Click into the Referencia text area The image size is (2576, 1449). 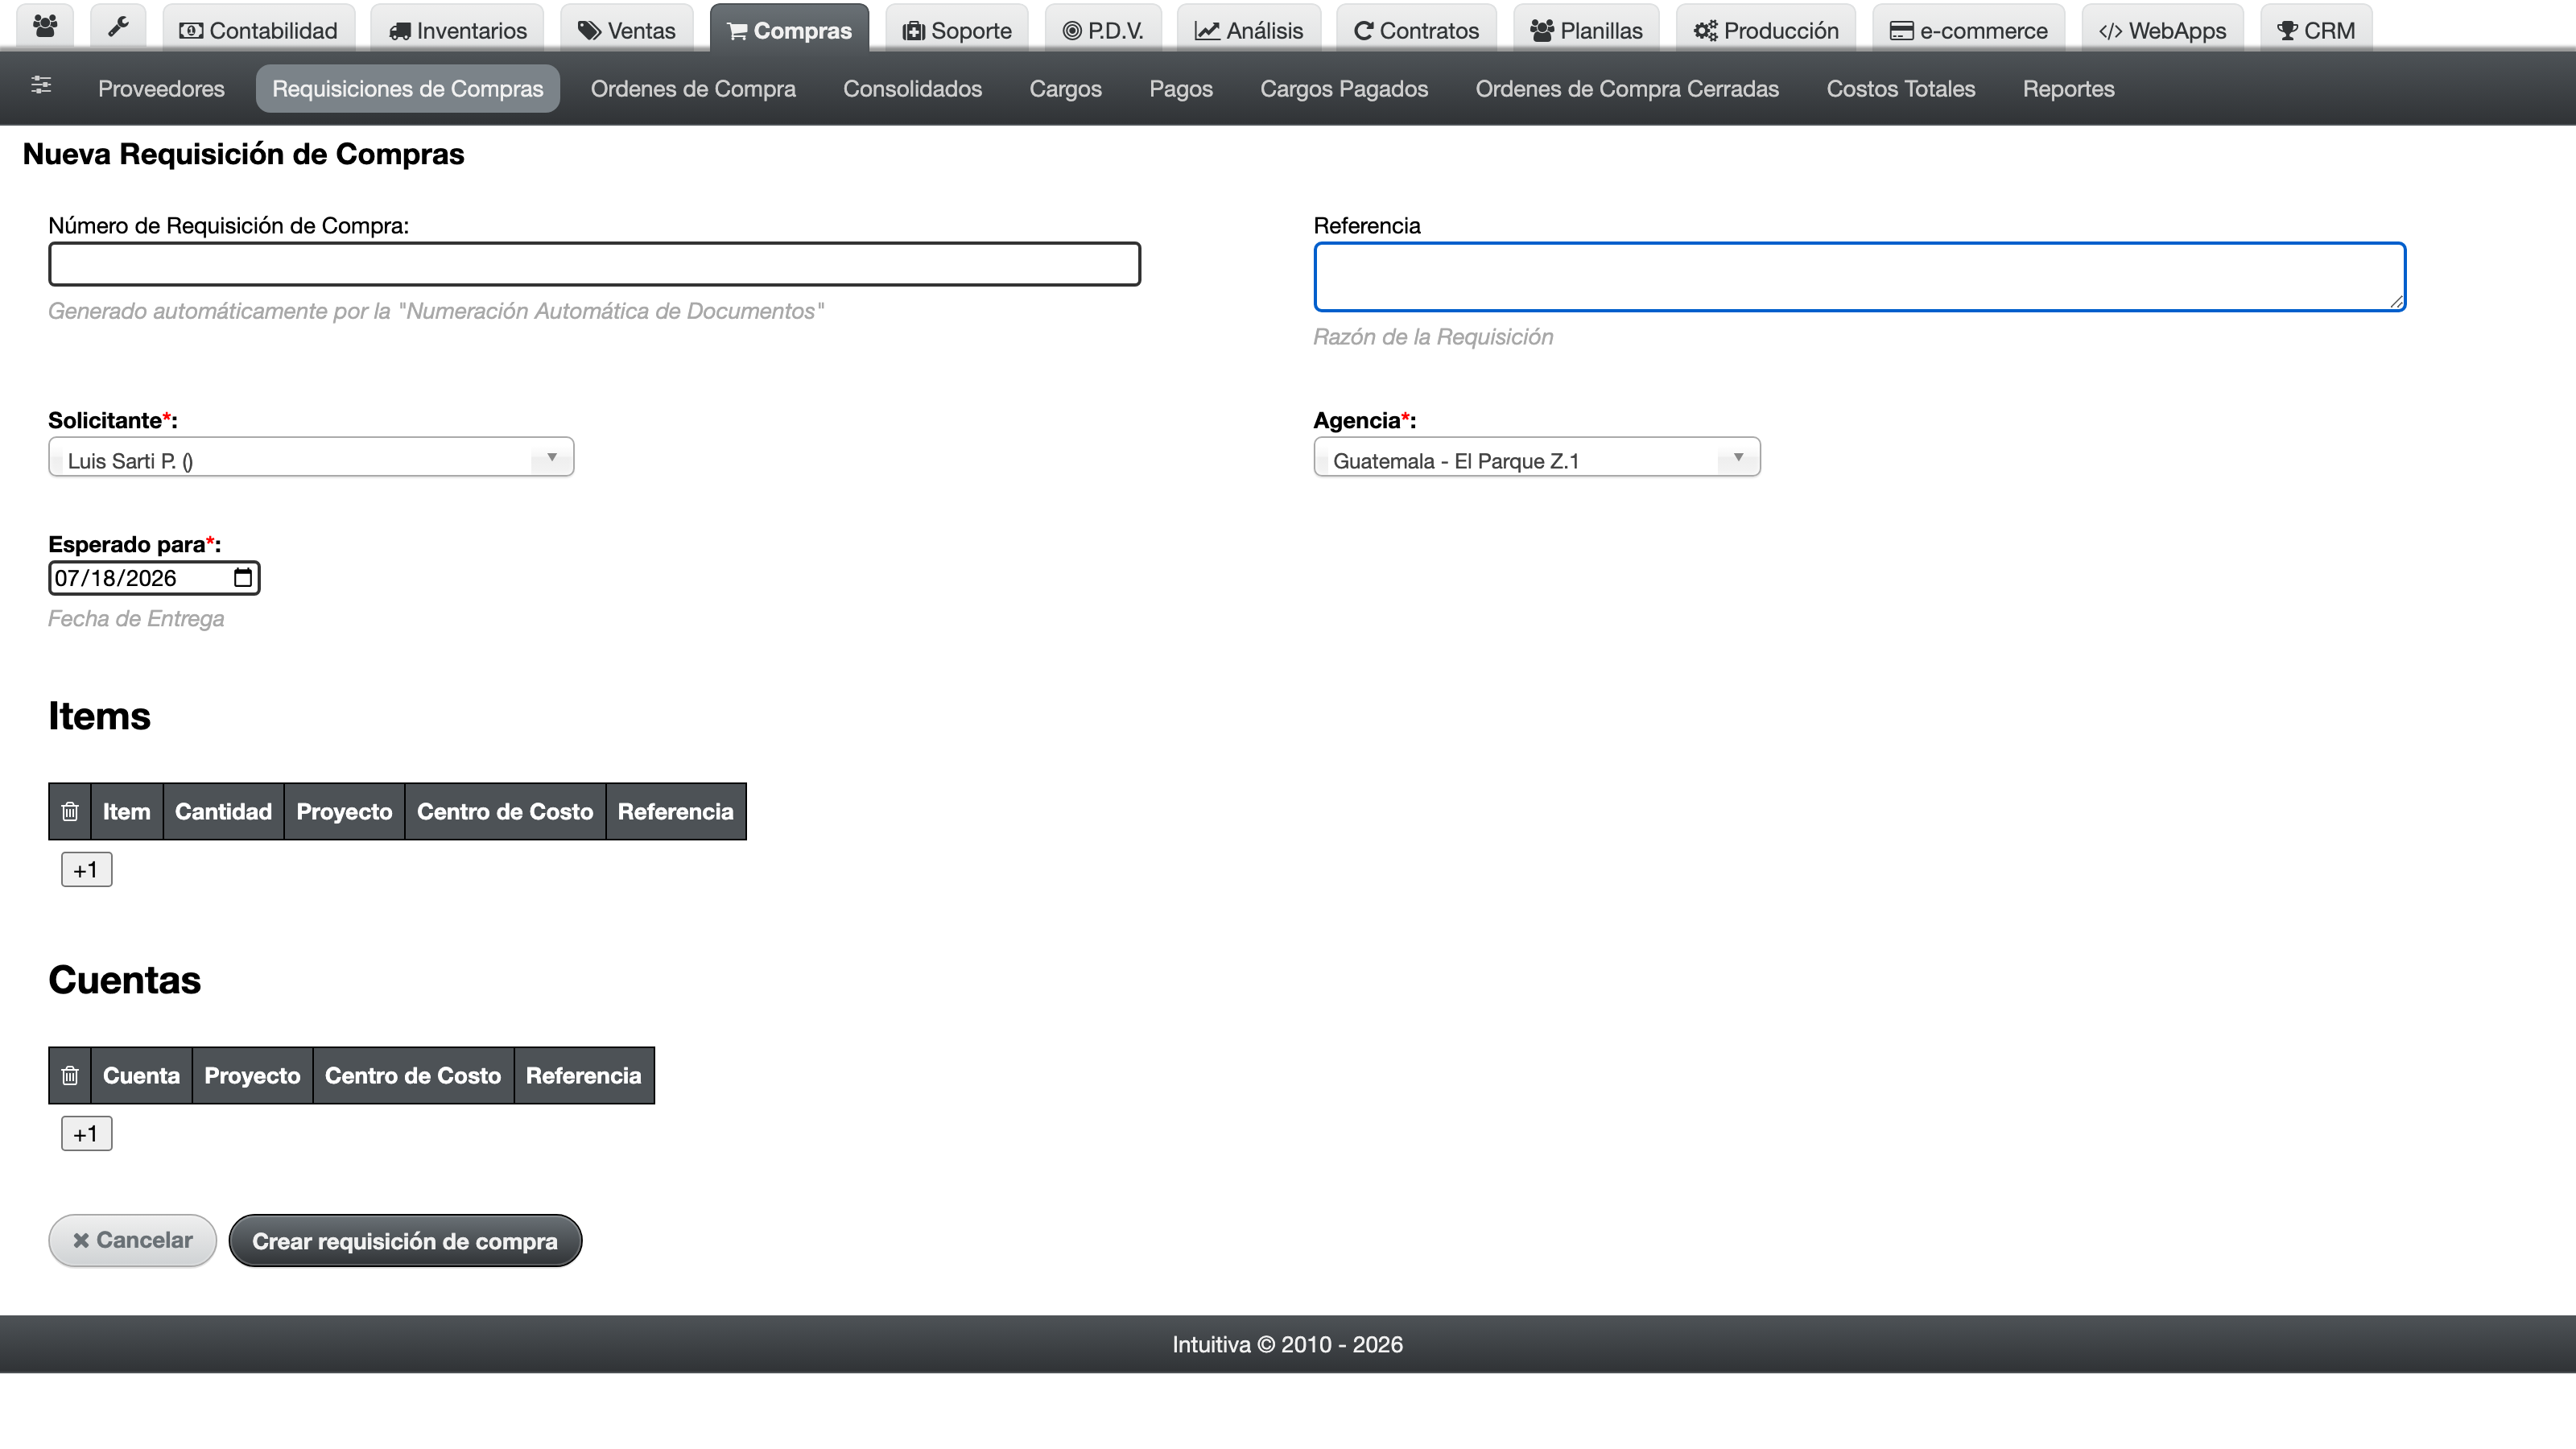[x=1859, y=277]
